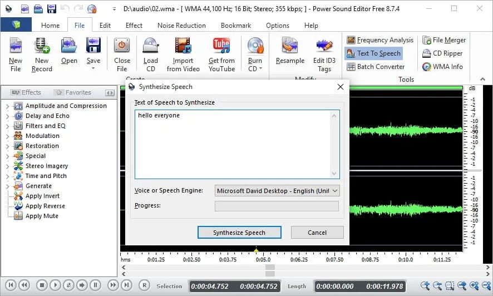Expand Delay and Echo category
Viewport: 493px width, 296px height.
pyautogui.click(x=8, y=116)
